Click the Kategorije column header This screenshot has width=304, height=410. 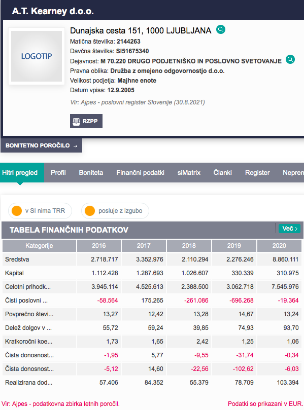pos(39,246)
